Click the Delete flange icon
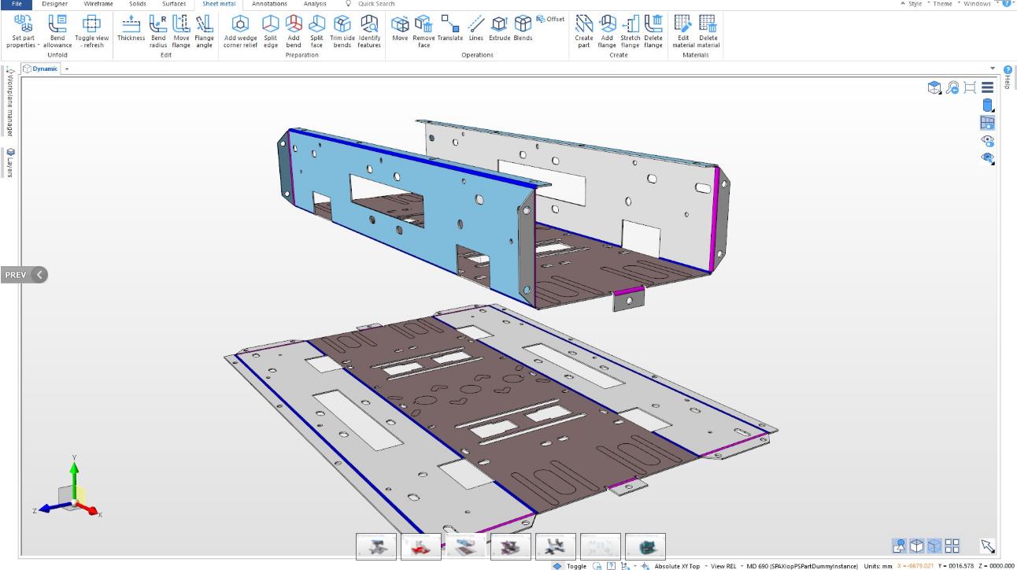1017x570 pixels. point(653,24)
